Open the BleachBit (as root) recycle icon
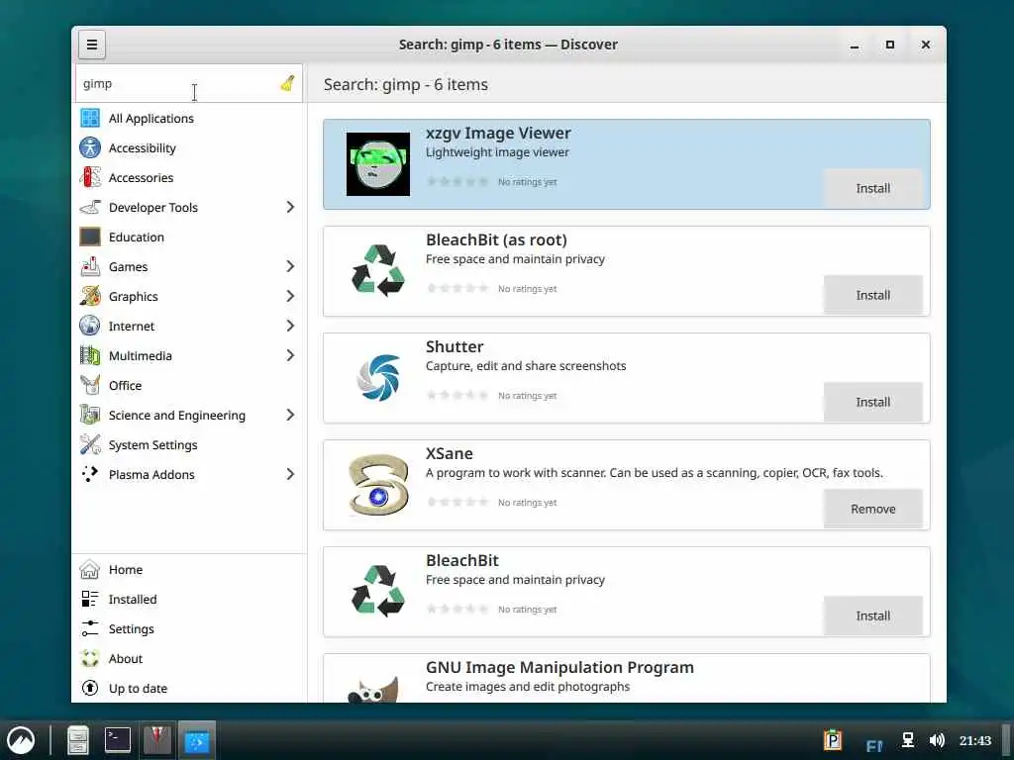Image resolution: width=1014 pixels, height=760 pixels. [x=378, y=271]
